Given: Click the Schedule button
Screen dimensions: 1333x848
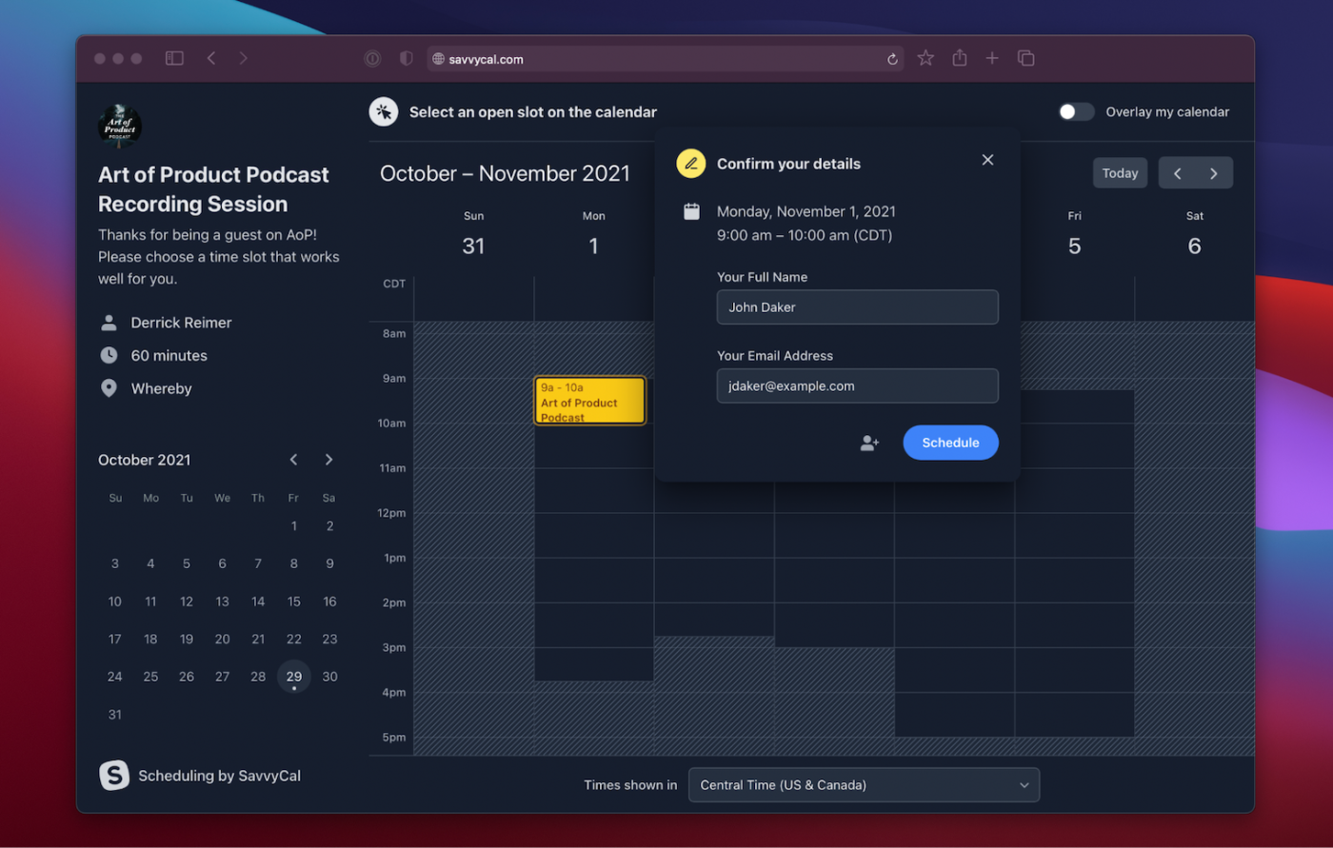Looking at the screenshot, I should (x=950, y=443).
